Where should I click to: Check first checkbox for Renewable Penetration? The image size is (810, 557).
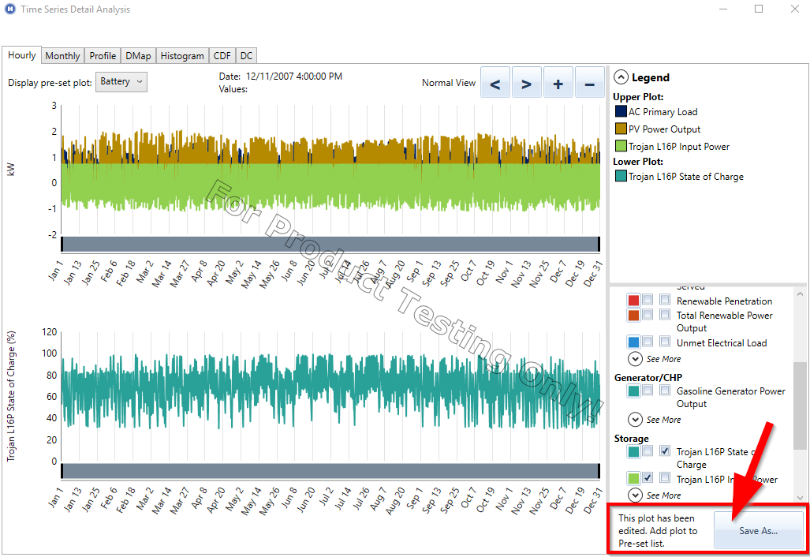click(x=647, y=301)
